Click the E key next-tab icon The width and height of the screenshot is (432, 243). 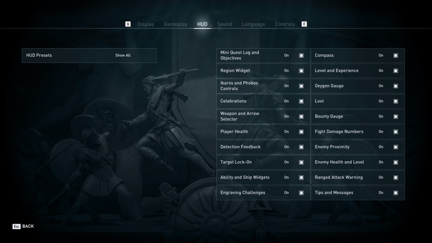tap(304, 24)
